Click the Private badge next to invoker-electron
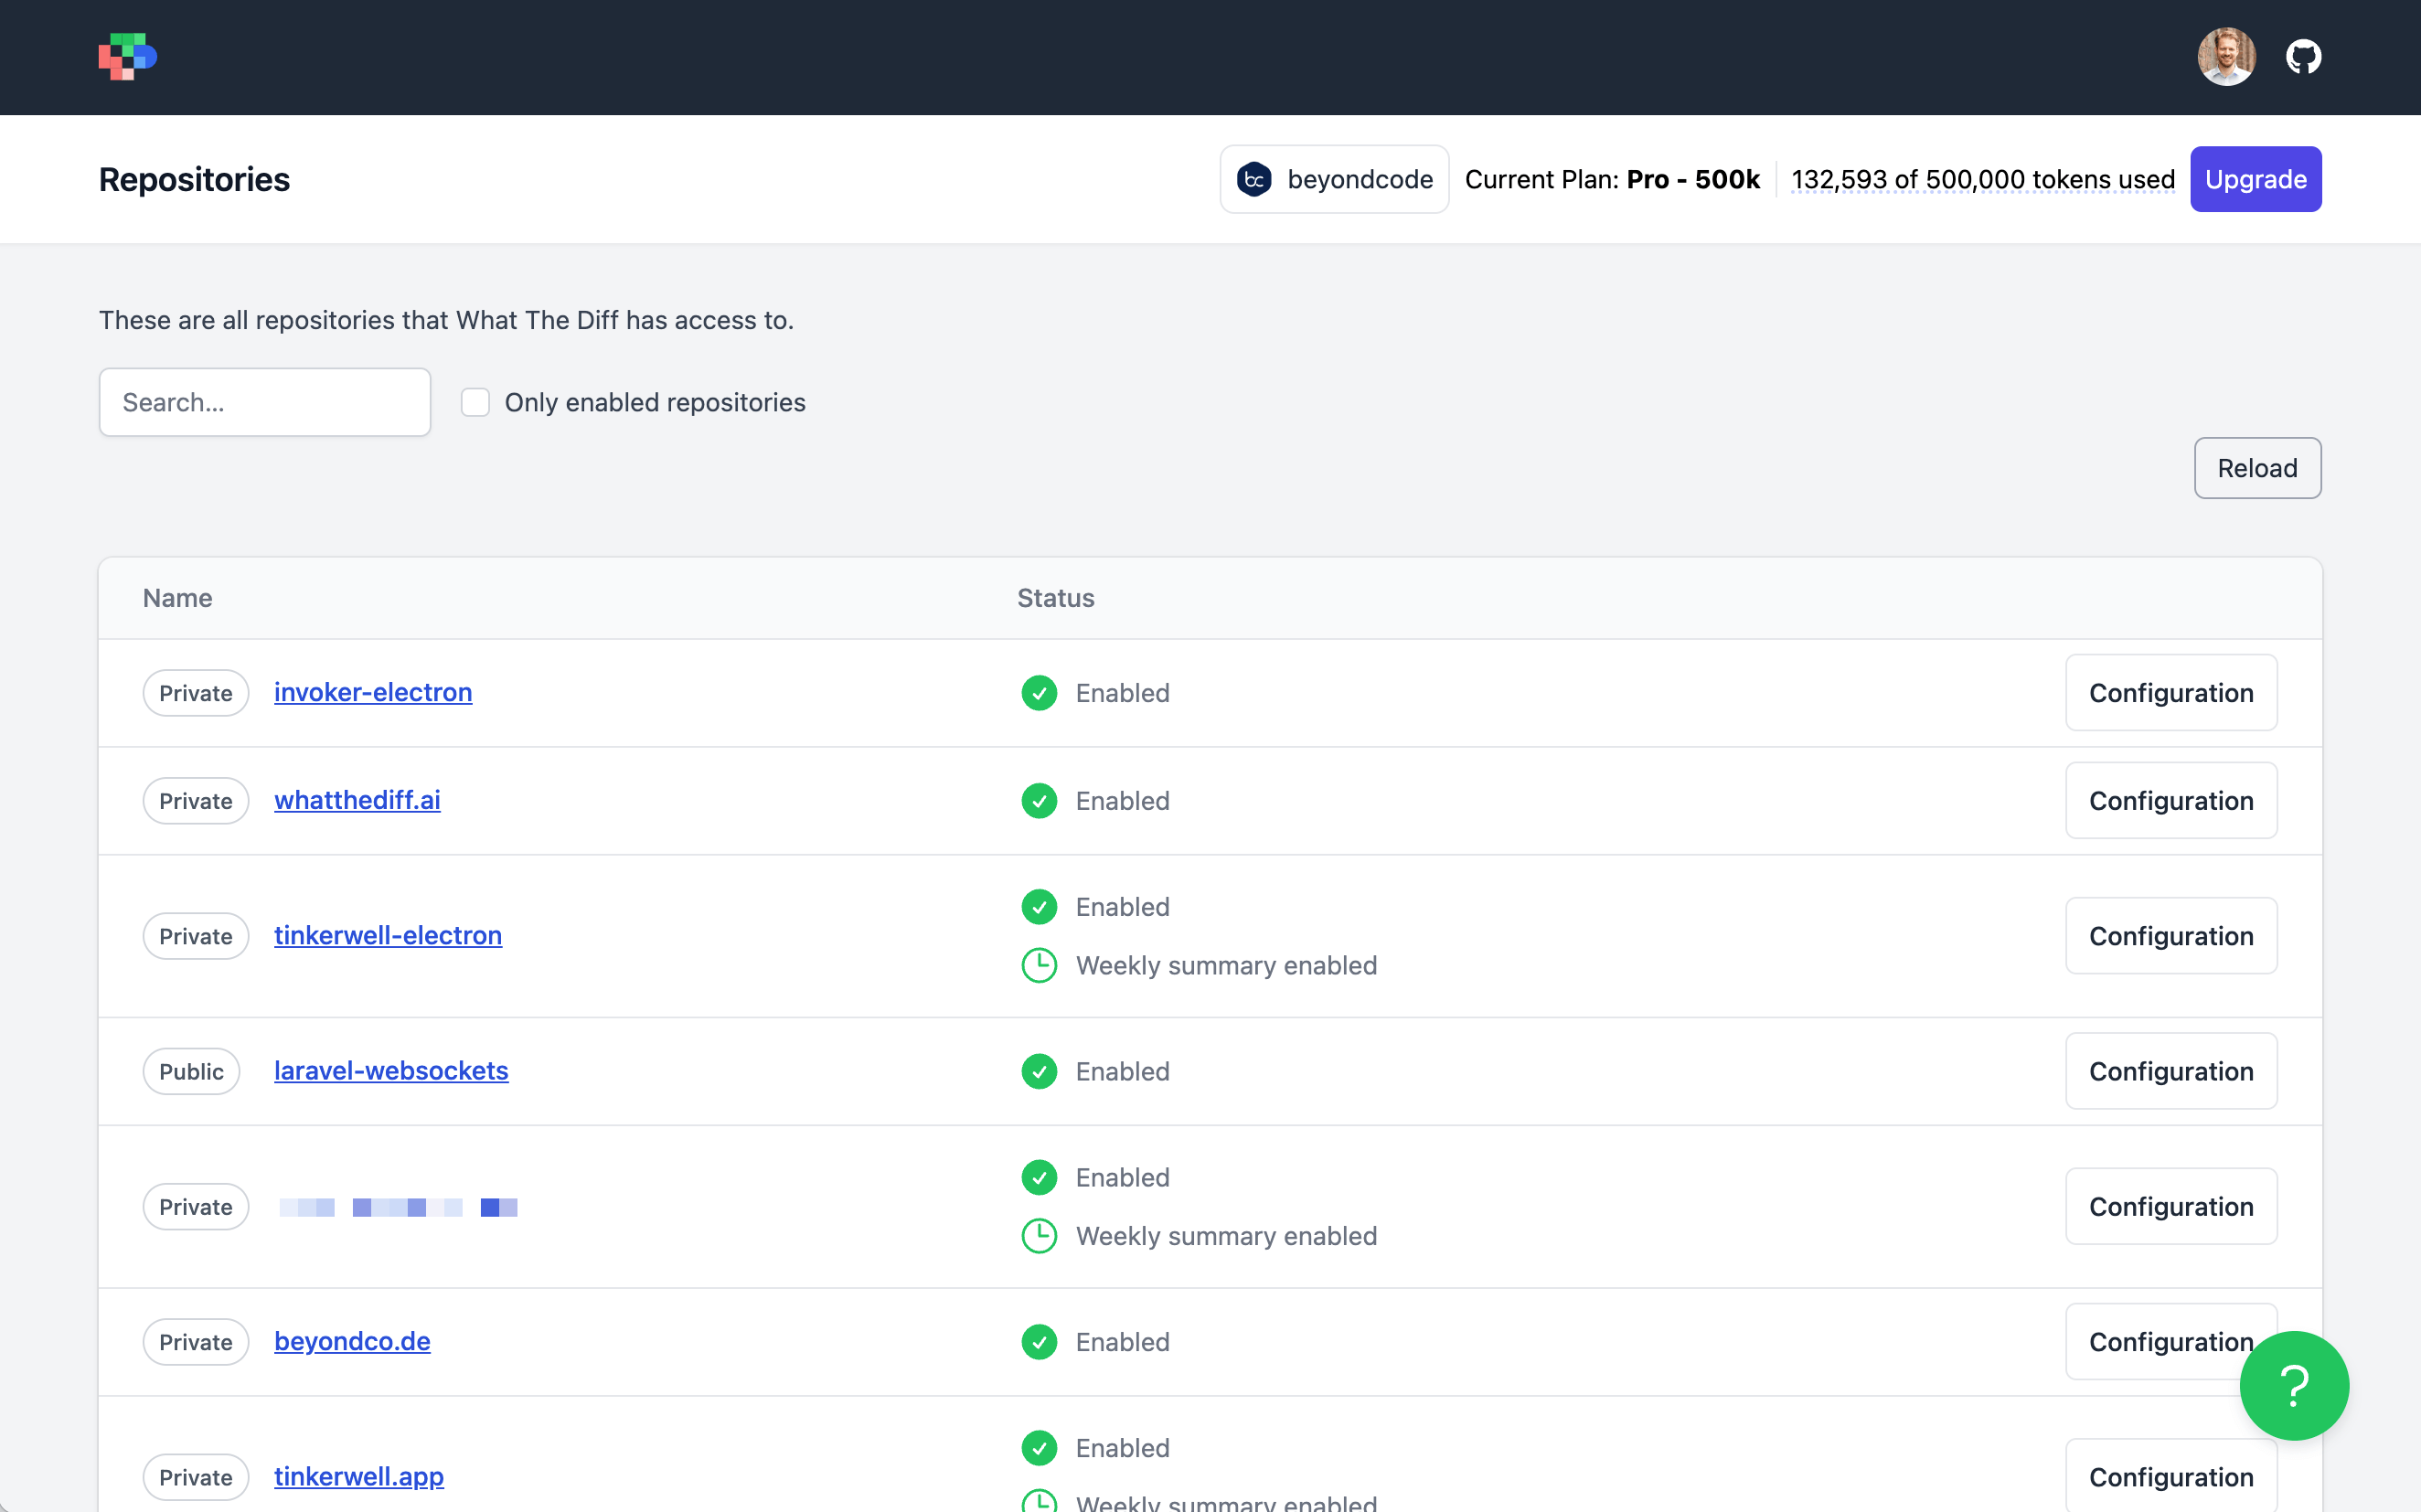Viewport: 2421px width, 1512px height. tap(196, 693)
